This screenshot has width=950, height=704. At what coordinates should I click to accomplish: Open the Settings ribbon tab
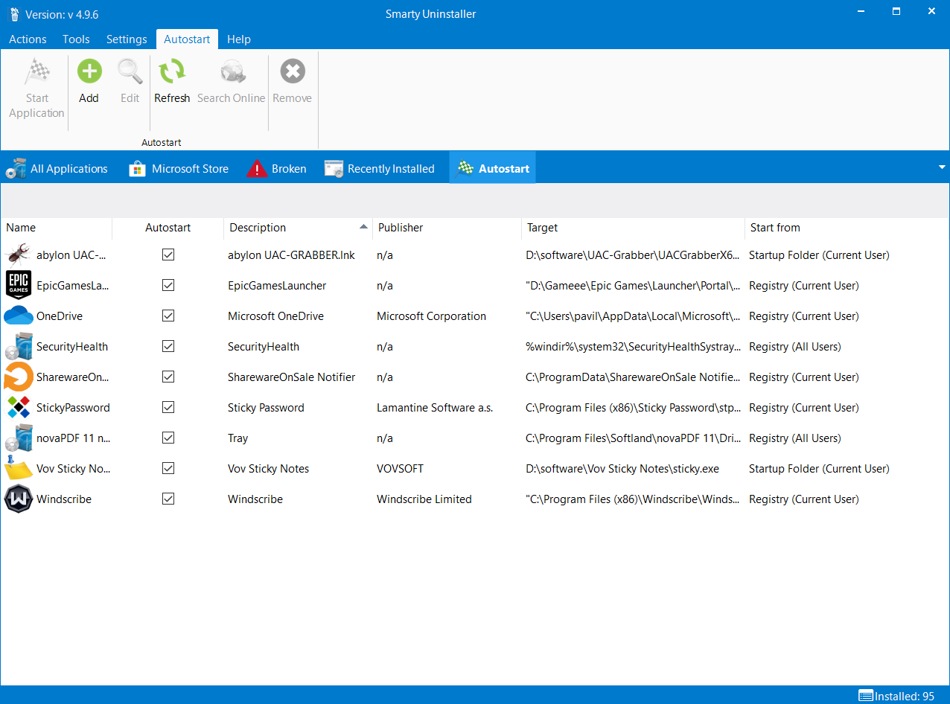[x=127, y=39]
